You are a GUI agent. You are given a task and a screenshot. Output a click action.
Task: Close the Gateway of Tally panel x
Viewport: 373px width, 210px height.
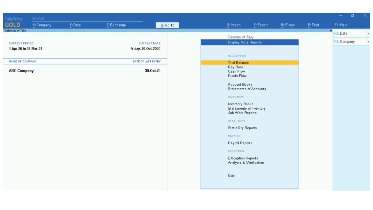331,30
